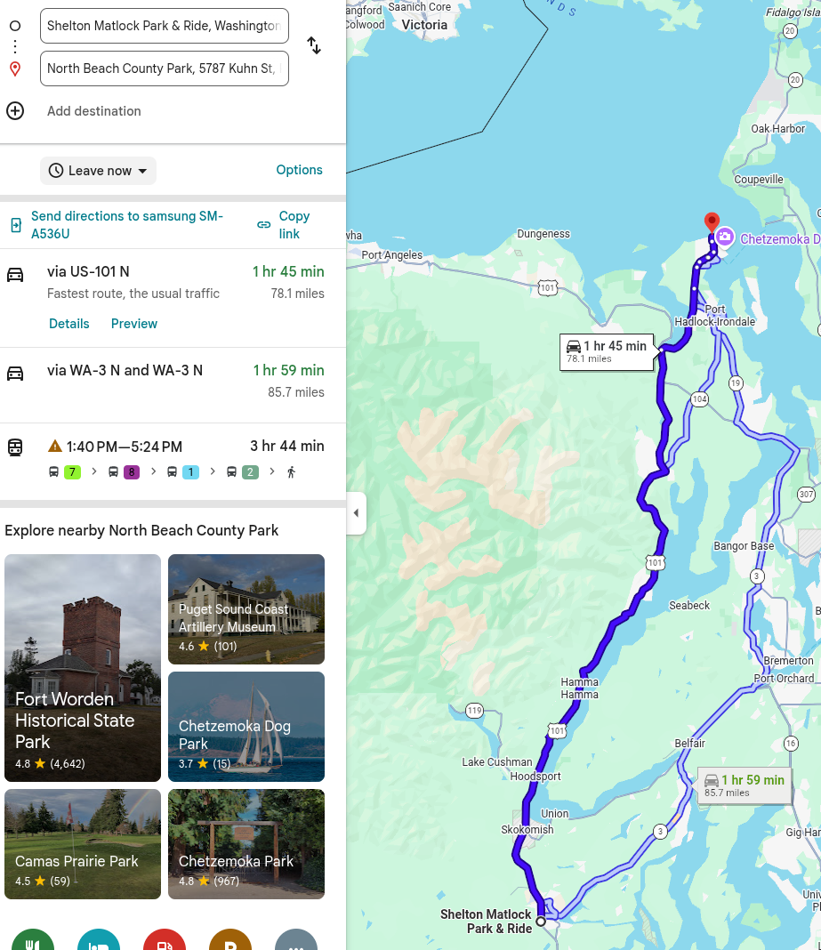Image resolution: width=821 pixels, height=950 pixels.
Task: Click the Restaurants category icon
Action: tap(33, 943)
